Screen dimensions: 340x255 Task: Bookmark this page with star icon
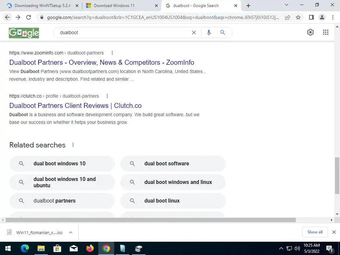point(298,17)
